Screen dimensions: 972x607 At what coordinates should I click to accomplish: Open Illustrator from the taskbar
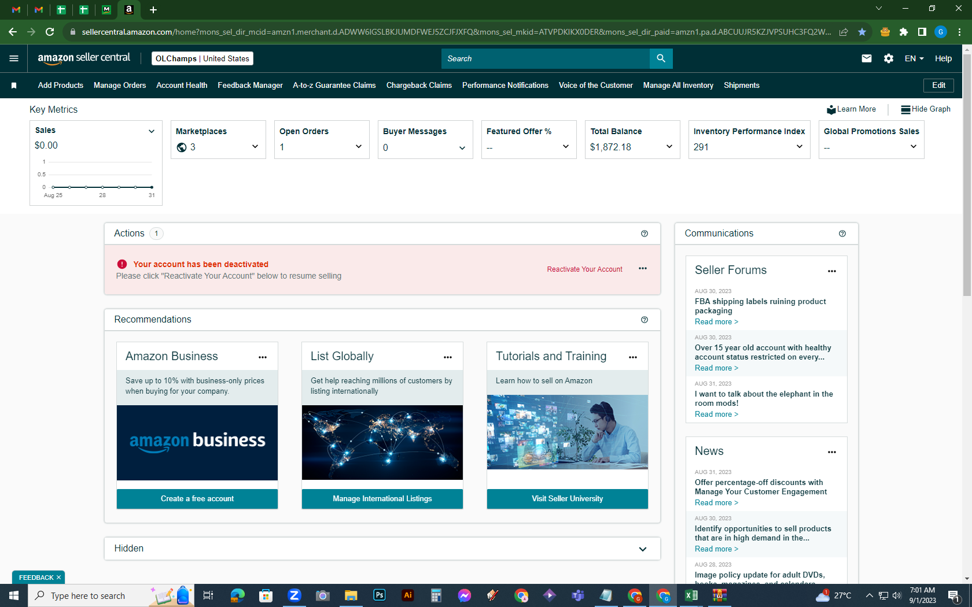[x=408, y=595]
